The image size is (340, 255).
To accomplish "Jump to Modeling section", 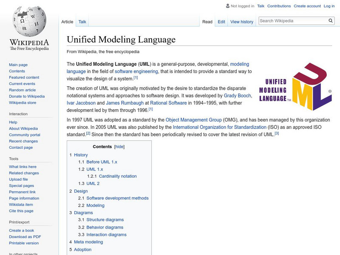I will (x=95, y=205).
